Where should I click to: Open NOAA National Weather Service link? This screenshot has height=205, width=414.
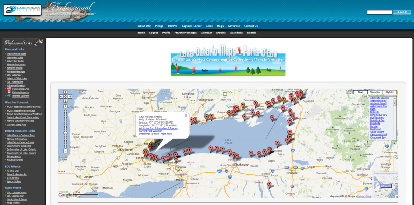point(24,107)
